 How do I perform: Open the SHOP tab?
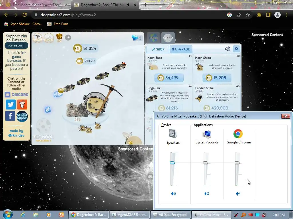[x=158, y=49]
